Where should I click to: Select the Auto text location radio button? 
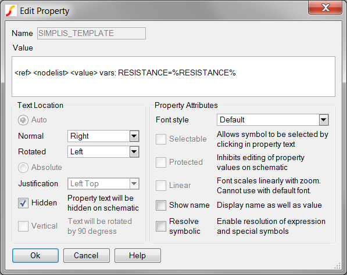[x=23, y=120]
